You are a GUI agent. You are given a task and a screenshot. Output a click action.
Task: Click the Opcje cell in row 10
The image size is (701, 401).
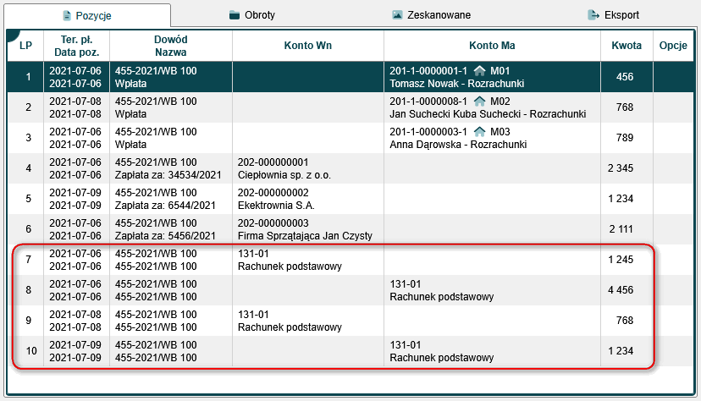pos(675,352)
